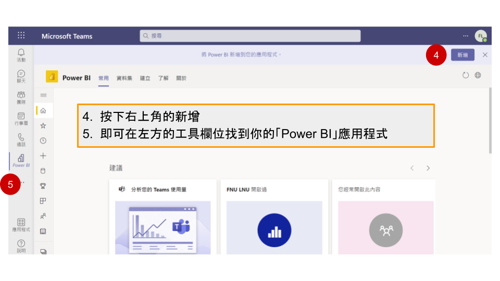Open Power BI Learn book icon
Viewport: 500px width, 281px height.
[x=43, y=231]
